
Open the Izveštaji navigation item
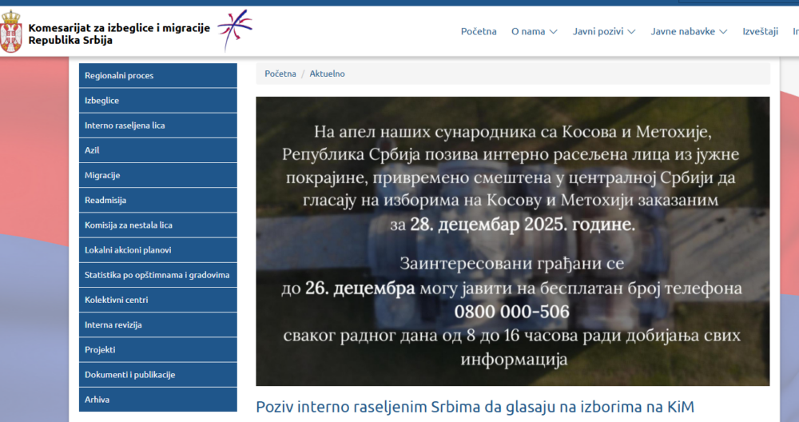point(760,32)
